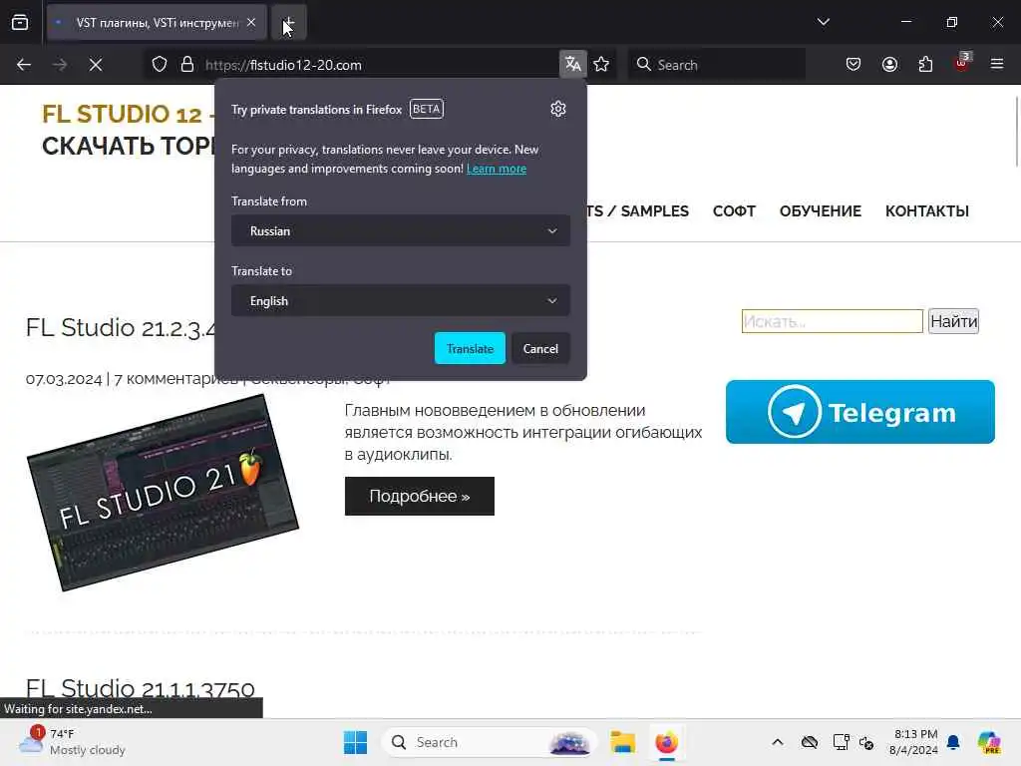Open the Firefox hamburger application menu
This screenshot has height=766, width=1021.
click(x=997, y=64)
